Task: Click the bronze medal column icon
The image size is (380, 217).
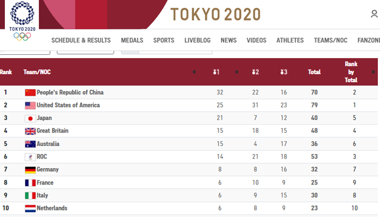Action: (x=283, y=72)
